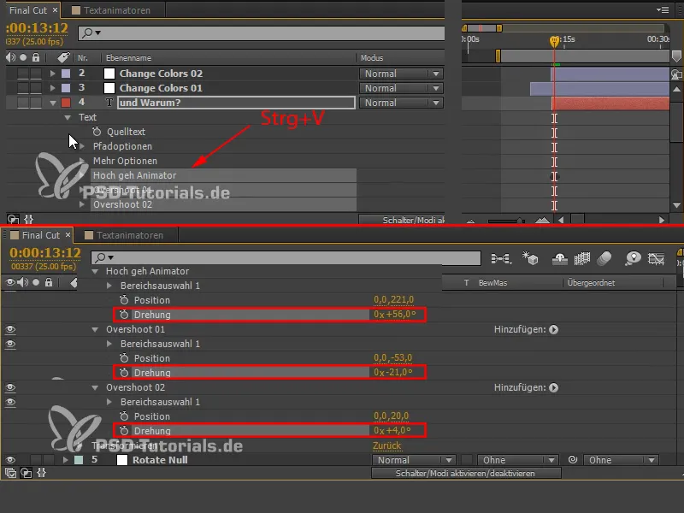Image resolution: width=684 pixels, height=513 pixels.
Task: Click the Zurück reset link
Action: (386, 445)
